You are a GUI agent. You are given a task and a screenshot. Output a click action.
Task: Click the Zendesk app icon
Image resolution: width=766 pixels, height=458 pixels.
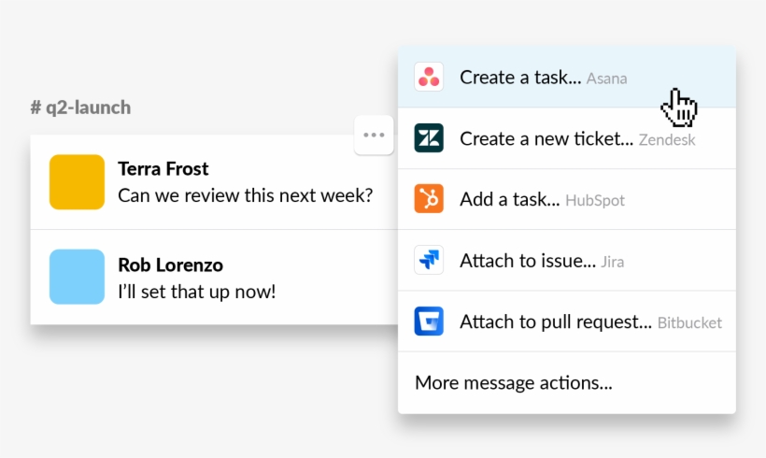tap(429, 137)
